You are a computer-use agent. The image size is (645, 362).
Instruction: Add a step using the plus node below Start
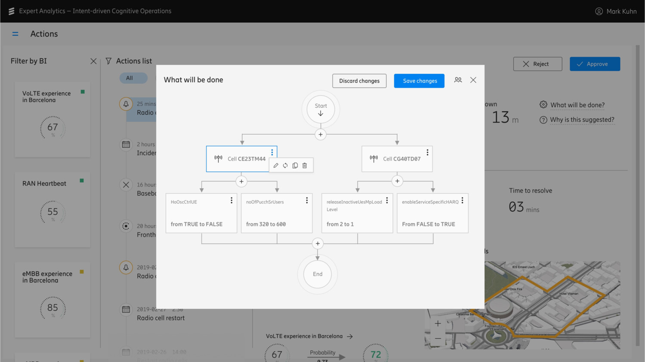(x=320, y=134)
